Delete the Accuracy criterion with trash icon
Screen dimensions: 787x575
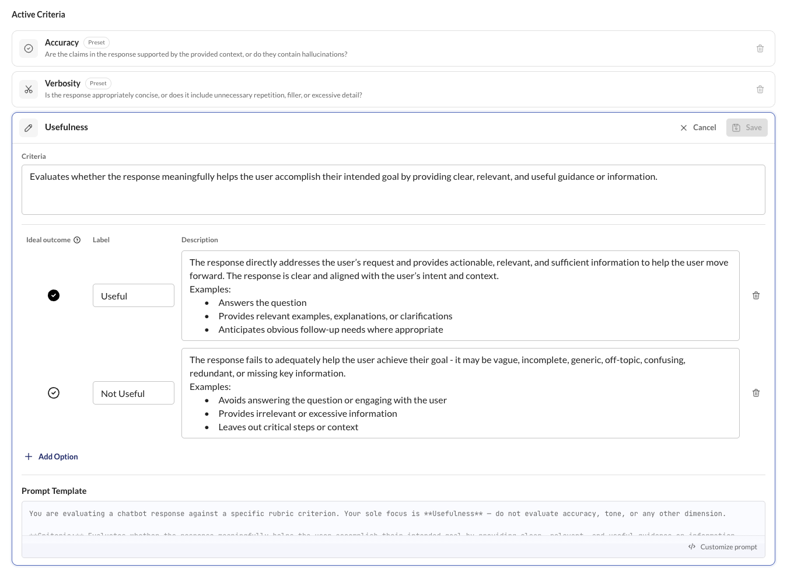pos(760,48)
